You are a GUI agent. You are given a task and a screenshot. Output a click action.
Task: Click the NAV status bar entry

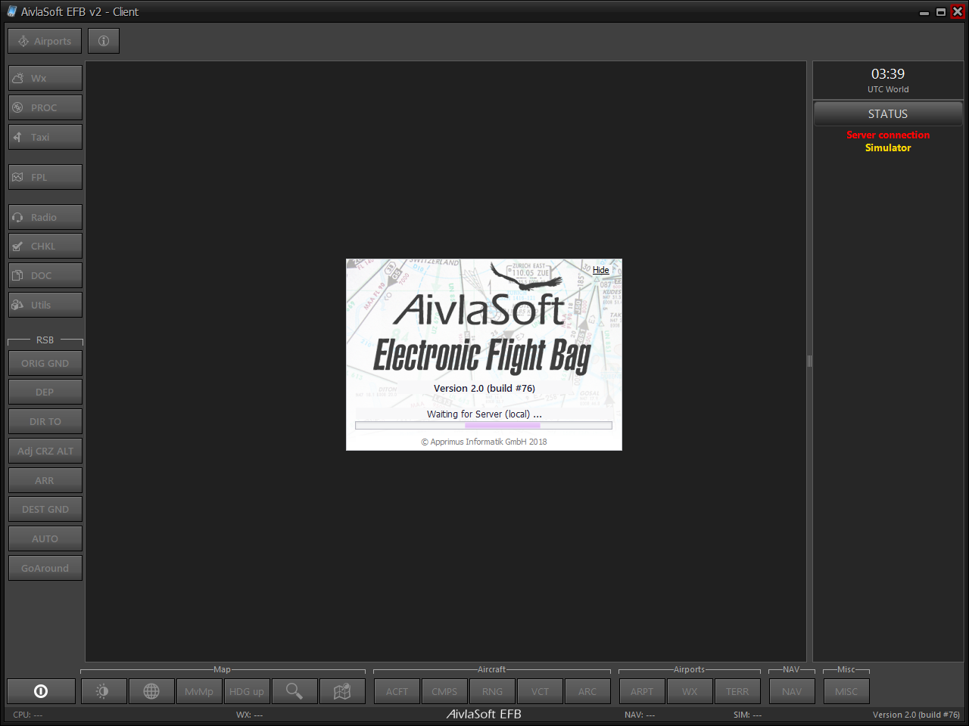[x=640, y=715]
